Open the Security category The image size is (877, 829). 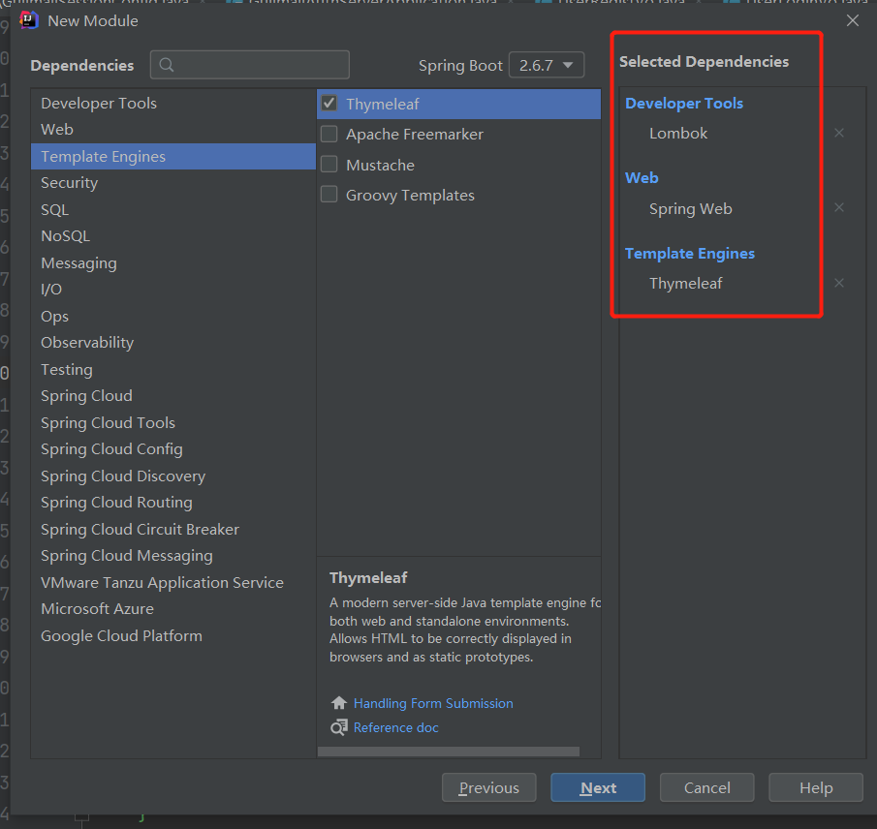click(x=173, y=183)
